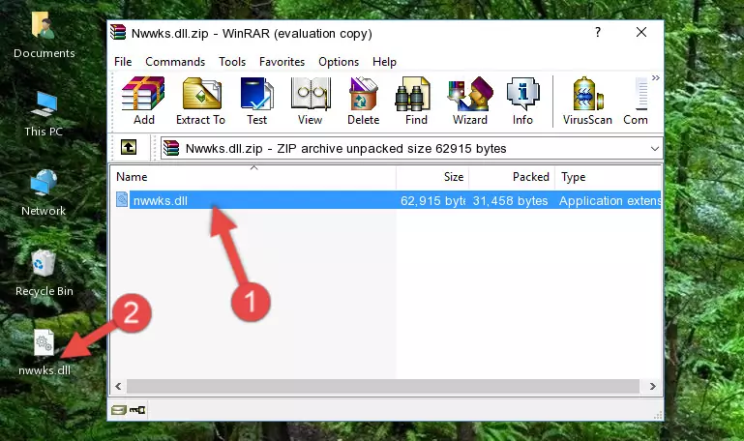Show more toolbar buttons chevron
The height and width of the screenshot is (441, 744).
656,77
